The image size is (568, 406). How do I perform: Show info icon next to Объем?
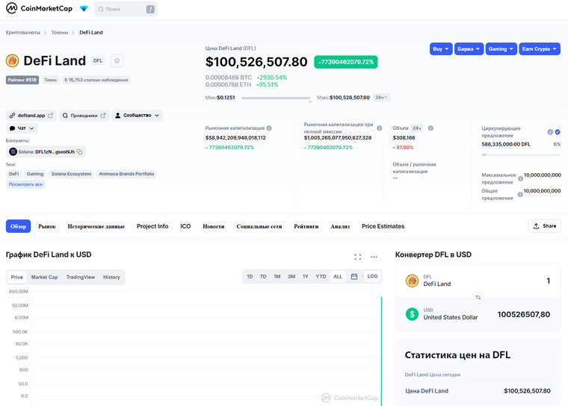pyautogui.click(x=430, y=128)
